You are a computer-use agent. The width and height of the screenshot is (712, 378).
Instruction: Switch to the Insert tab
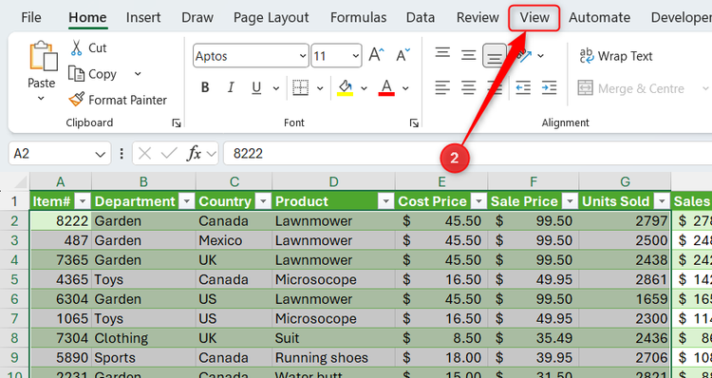tap(143, 17)
